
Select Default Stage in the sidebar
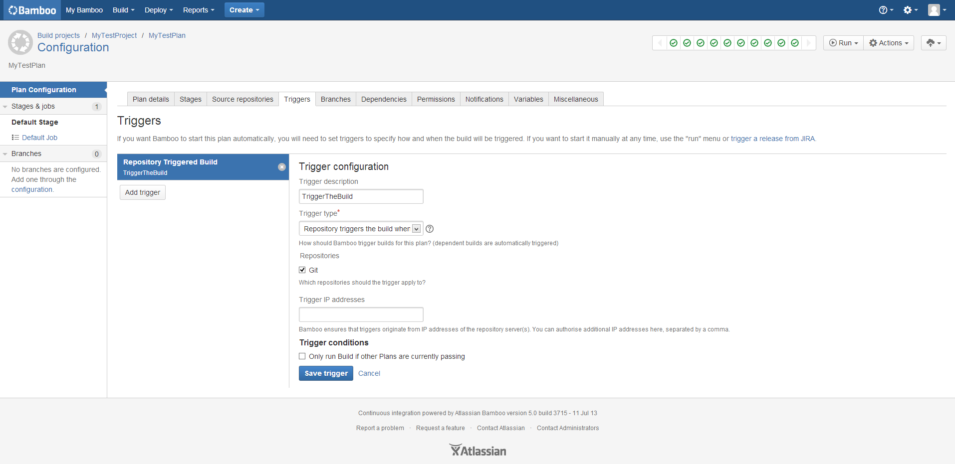(x=35, y=122)
